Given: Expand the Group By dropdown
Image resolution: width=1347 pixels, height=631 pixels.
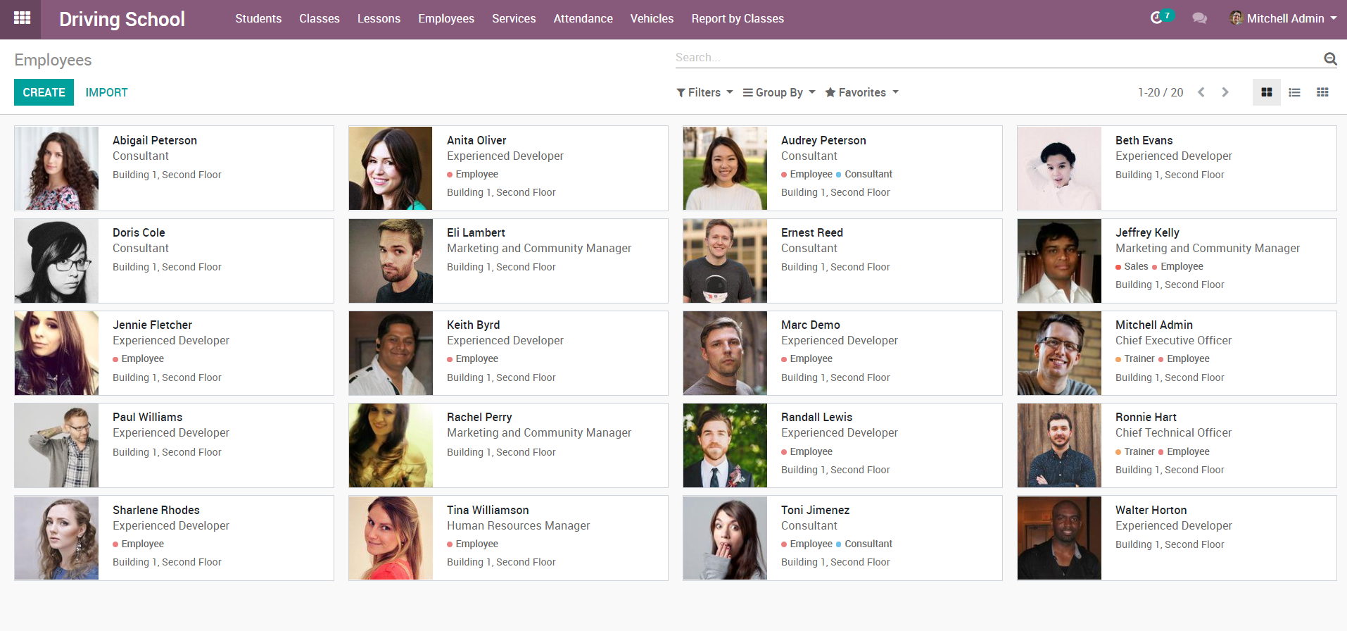Looking at the screenshot, I should (779, 92).
